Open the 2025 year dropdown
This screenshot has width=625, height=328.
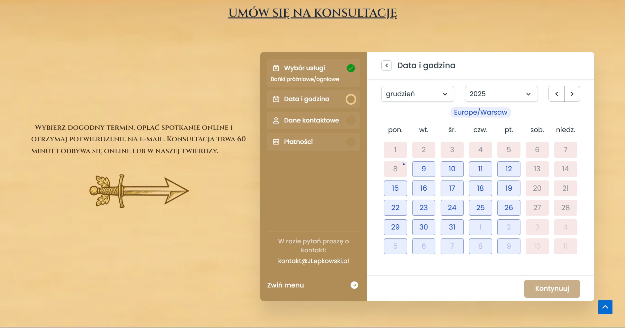tap(501, 94)
